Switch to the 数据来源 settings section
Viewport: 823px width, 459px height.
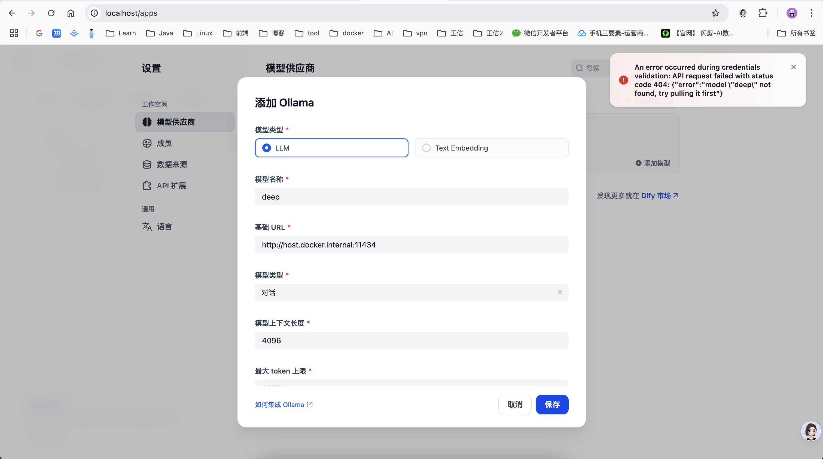pyautogui.click(x=172, y=164)
